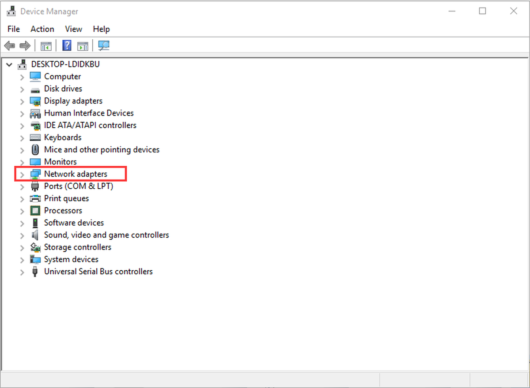Expand the Processors category arrow
Viewport: 530px width, 388px height.
coord(22,211)
